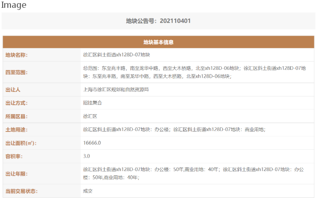This screenshot has height=204, width=317.
Task: Select the 土地用途 label
Action: 16,130
